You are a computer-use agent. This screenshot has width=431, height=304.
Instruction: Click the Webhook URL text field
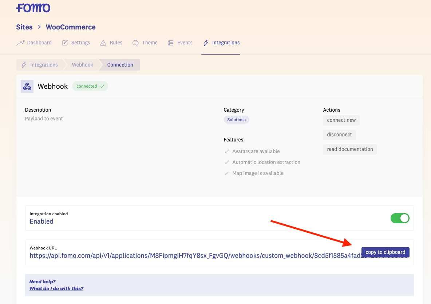220,252
